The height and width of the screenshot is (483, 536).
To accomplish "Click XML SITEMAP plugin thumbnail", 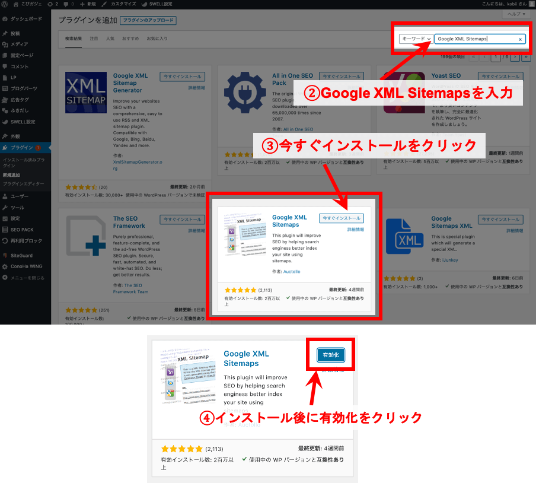I will pos(86,93).
